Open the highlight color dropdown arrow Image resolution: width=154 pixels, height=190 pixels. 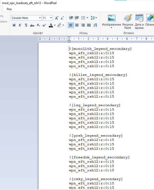(63, 25)
